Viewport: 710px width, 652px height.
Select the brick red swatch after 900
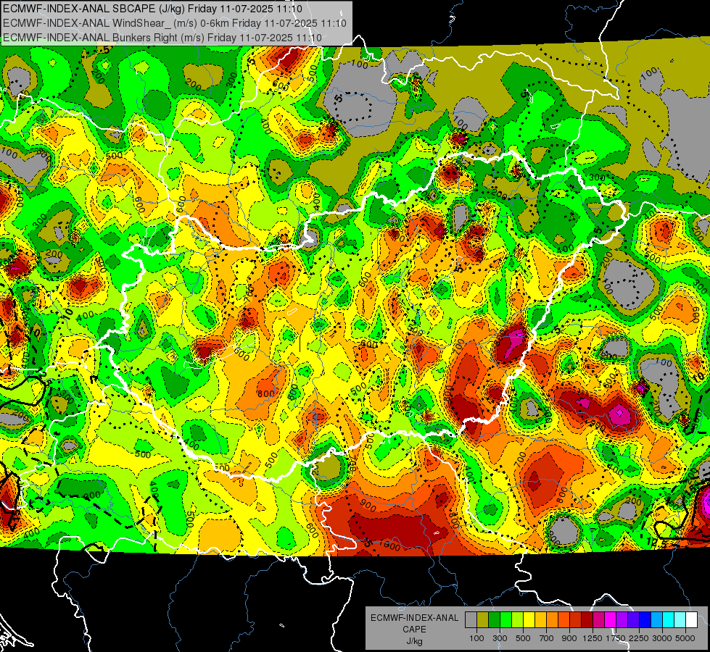pyautogui.click(x=576, y=620)
